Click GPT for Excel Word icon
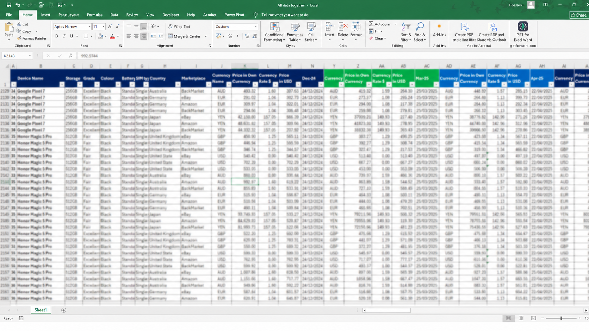 [x=523, y=27]
